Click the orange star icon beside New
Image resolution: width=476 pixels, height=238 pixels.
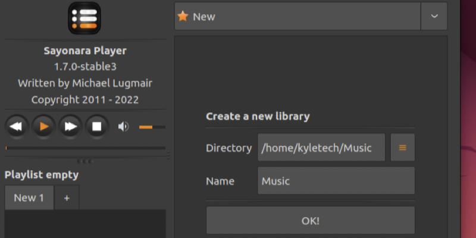(183, 17)
